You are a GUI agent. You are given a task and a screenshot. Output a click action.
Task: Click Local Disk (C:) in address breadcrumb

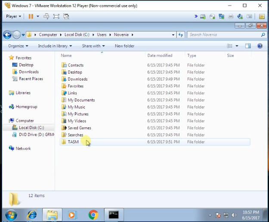tap(77, 35)
